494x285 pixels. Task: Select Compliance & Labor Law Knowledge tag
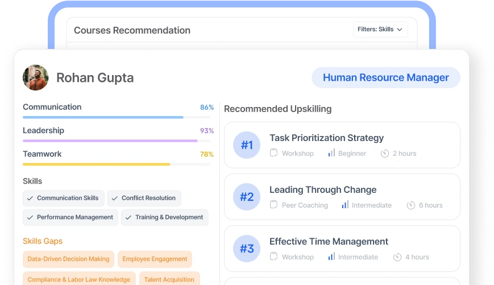point(79,279)
